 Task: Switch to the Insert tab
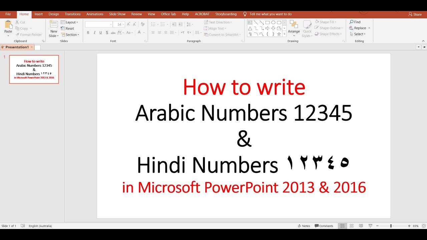click(39, 14)
